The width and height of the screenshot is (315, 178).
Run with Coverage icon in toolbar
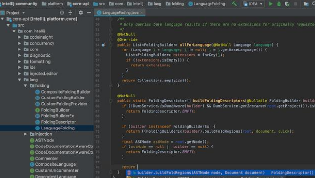[287, 4]
